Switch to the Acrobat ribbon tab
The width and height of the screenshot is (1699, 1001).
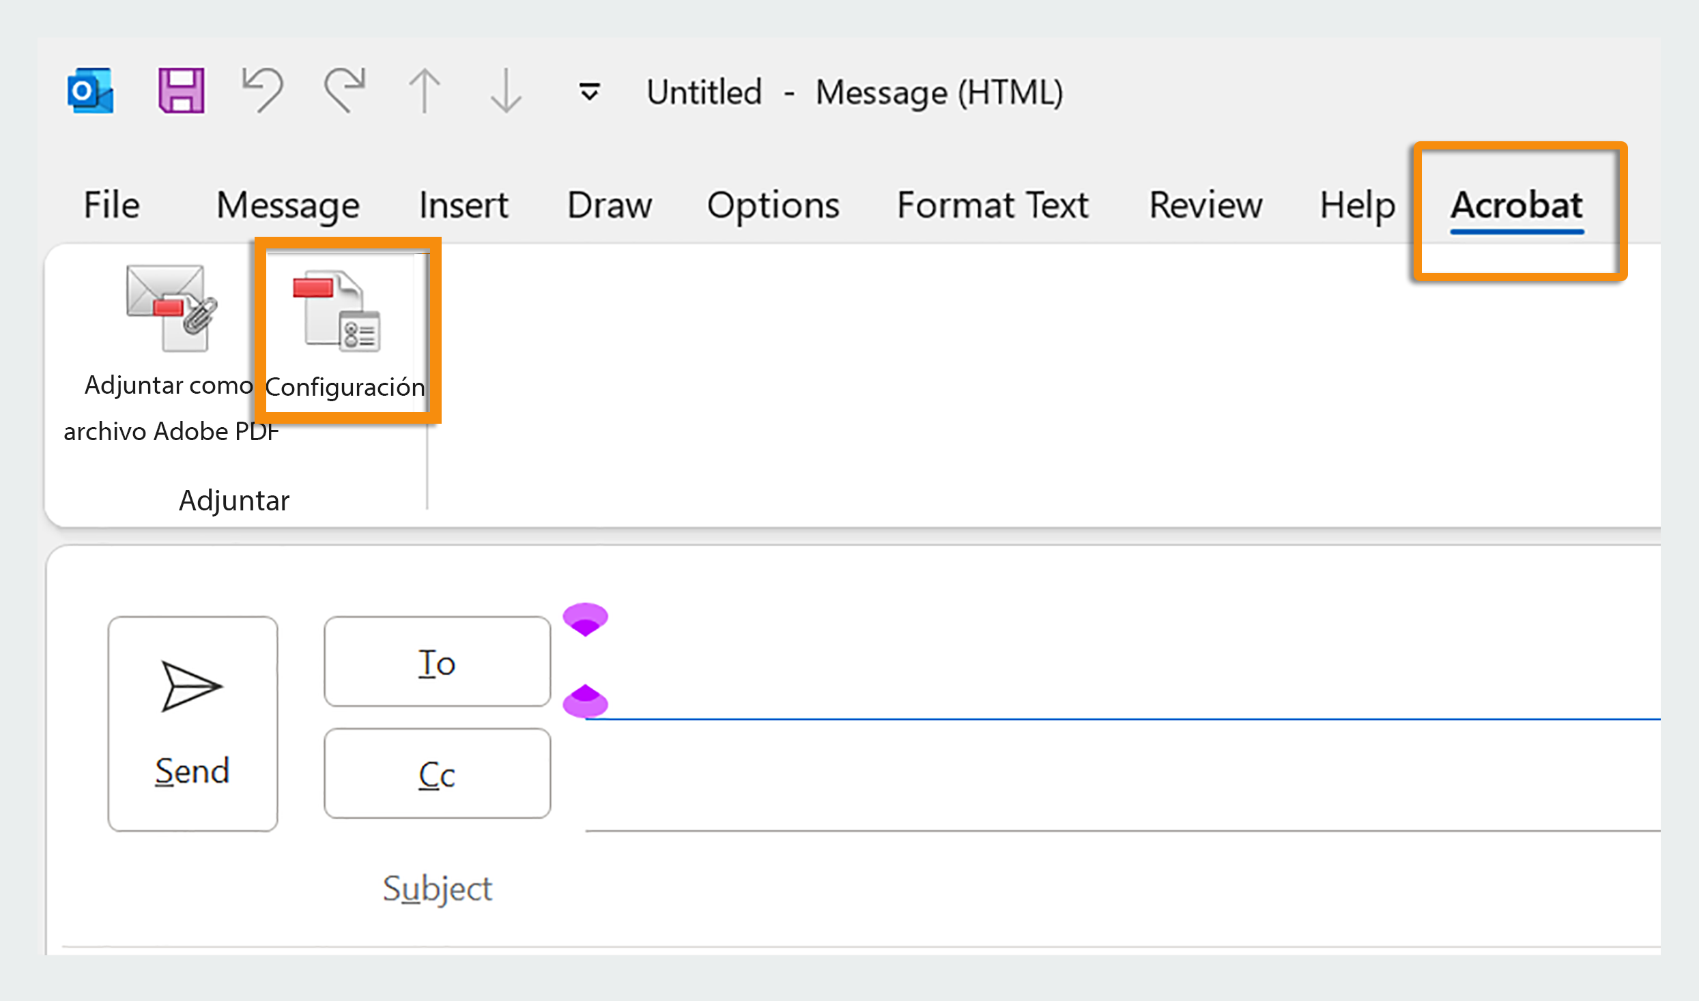coord(1517,205)
